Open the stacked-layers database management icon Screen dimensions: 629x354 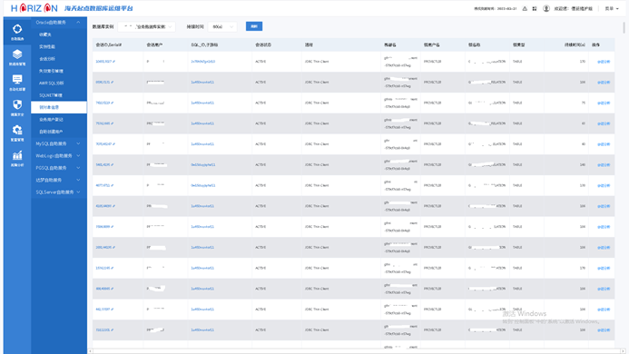pyautogui.click(x=17, y=57)
